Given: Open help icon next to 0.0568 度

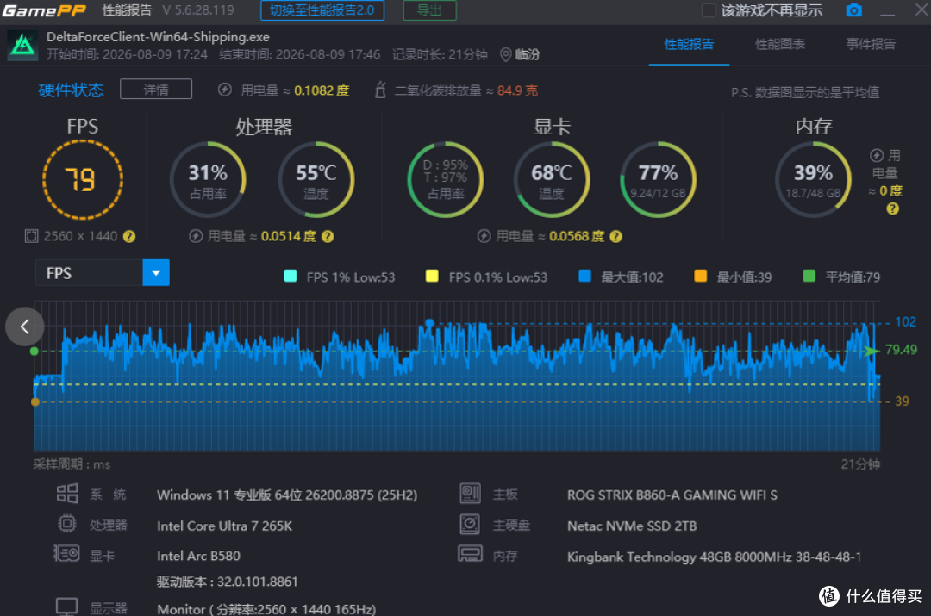Looking at the screenshot, I should coord(615,236).
